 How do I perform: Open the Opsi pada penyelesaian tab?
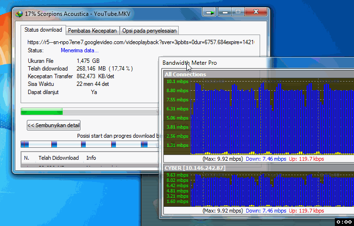click(149, 31)
